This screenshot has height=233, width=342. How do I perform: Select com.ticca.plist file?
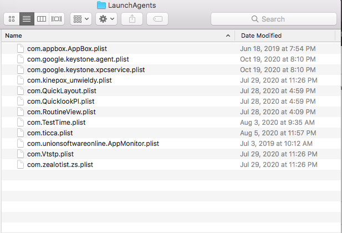(49, 133)
